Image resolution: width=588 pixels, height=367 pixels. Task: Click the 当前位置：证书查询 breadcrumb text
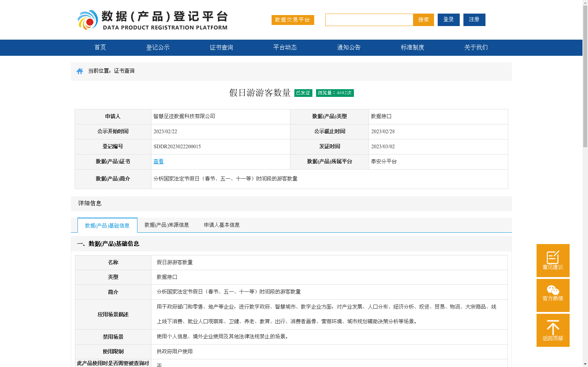click(111, 71)
